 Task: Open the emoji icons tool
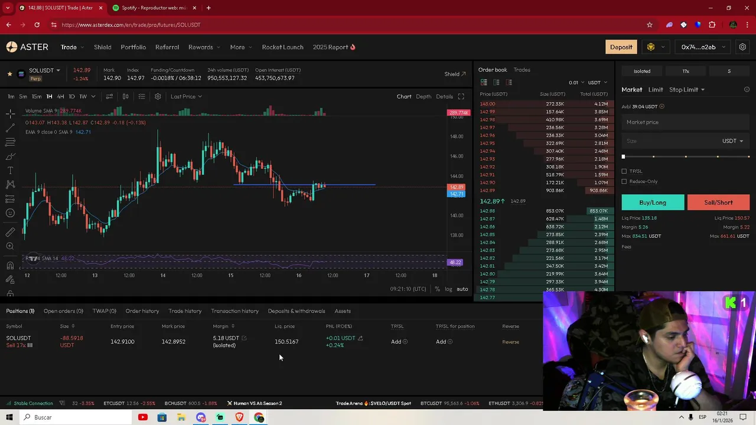10,213
